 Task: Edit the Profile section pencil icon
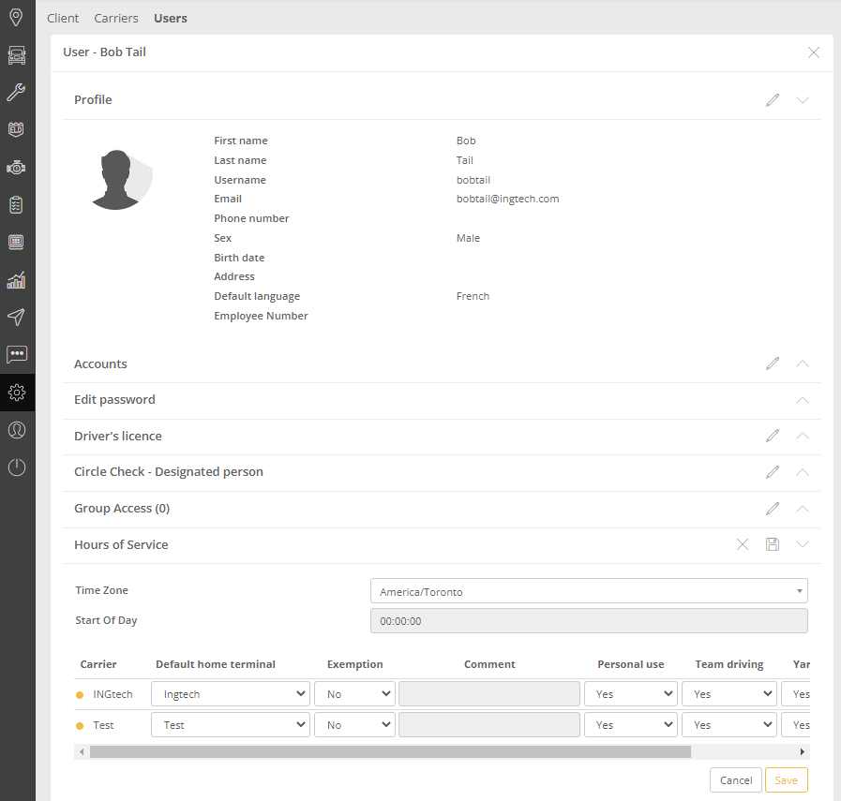pyautogui.click(x=773, y=100)
